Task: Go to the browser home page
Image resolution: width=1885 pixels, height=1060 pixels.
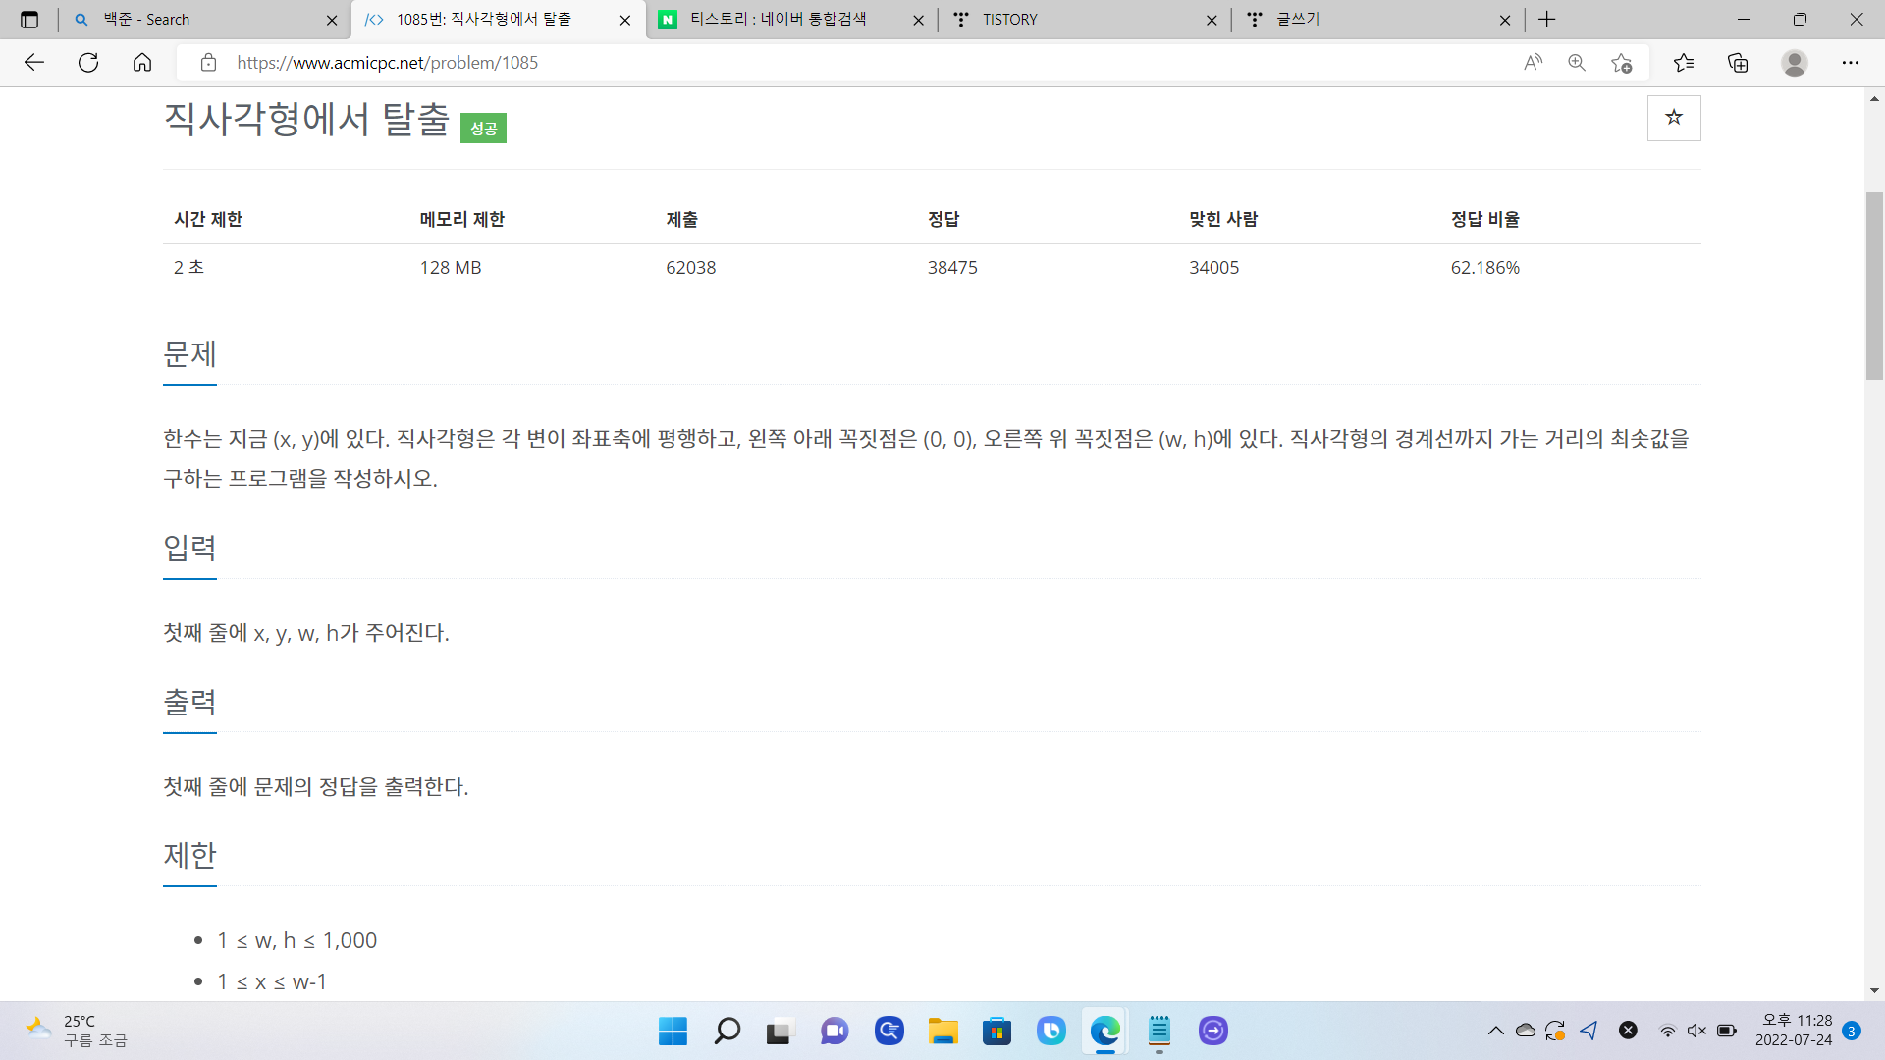Action: (x=142, y=63)
